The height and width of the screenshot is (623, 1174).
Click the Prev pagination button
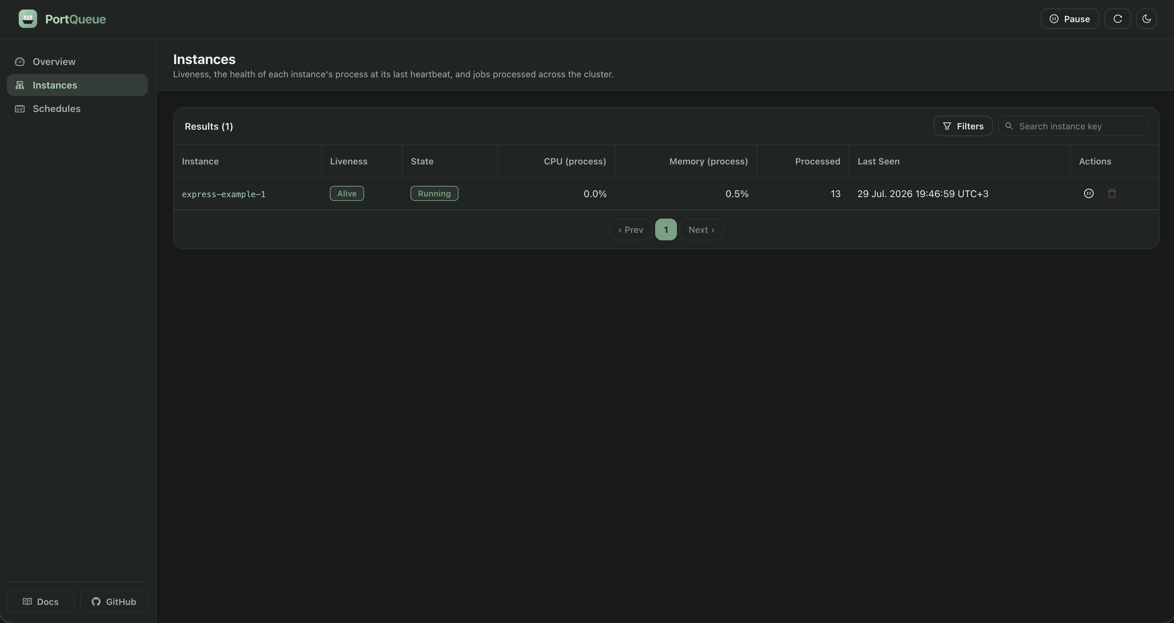pos(631,229)
